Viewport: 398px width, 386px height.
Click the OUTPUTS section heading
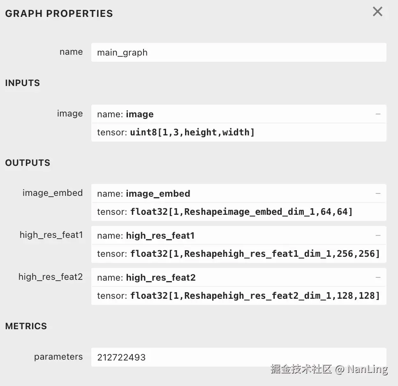pos(28,163)
